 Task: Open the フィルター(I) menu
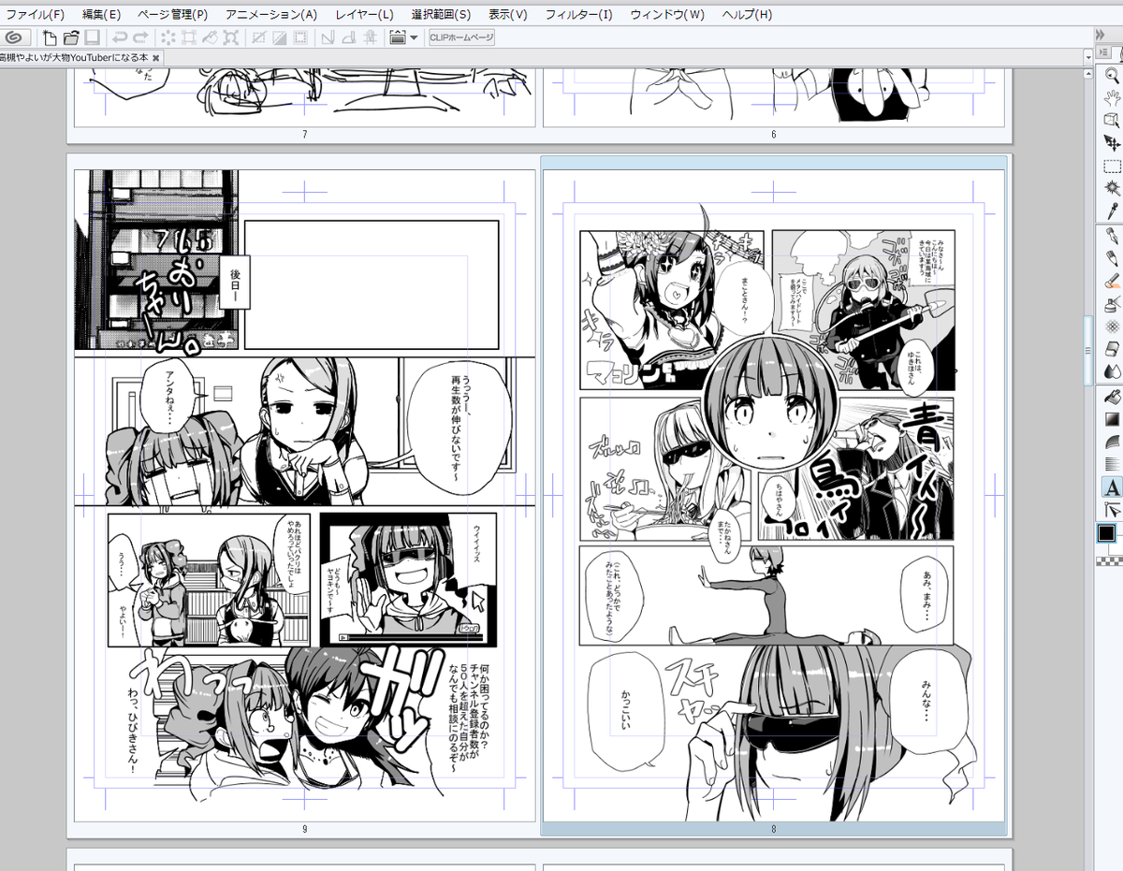(x=578, y=14)
